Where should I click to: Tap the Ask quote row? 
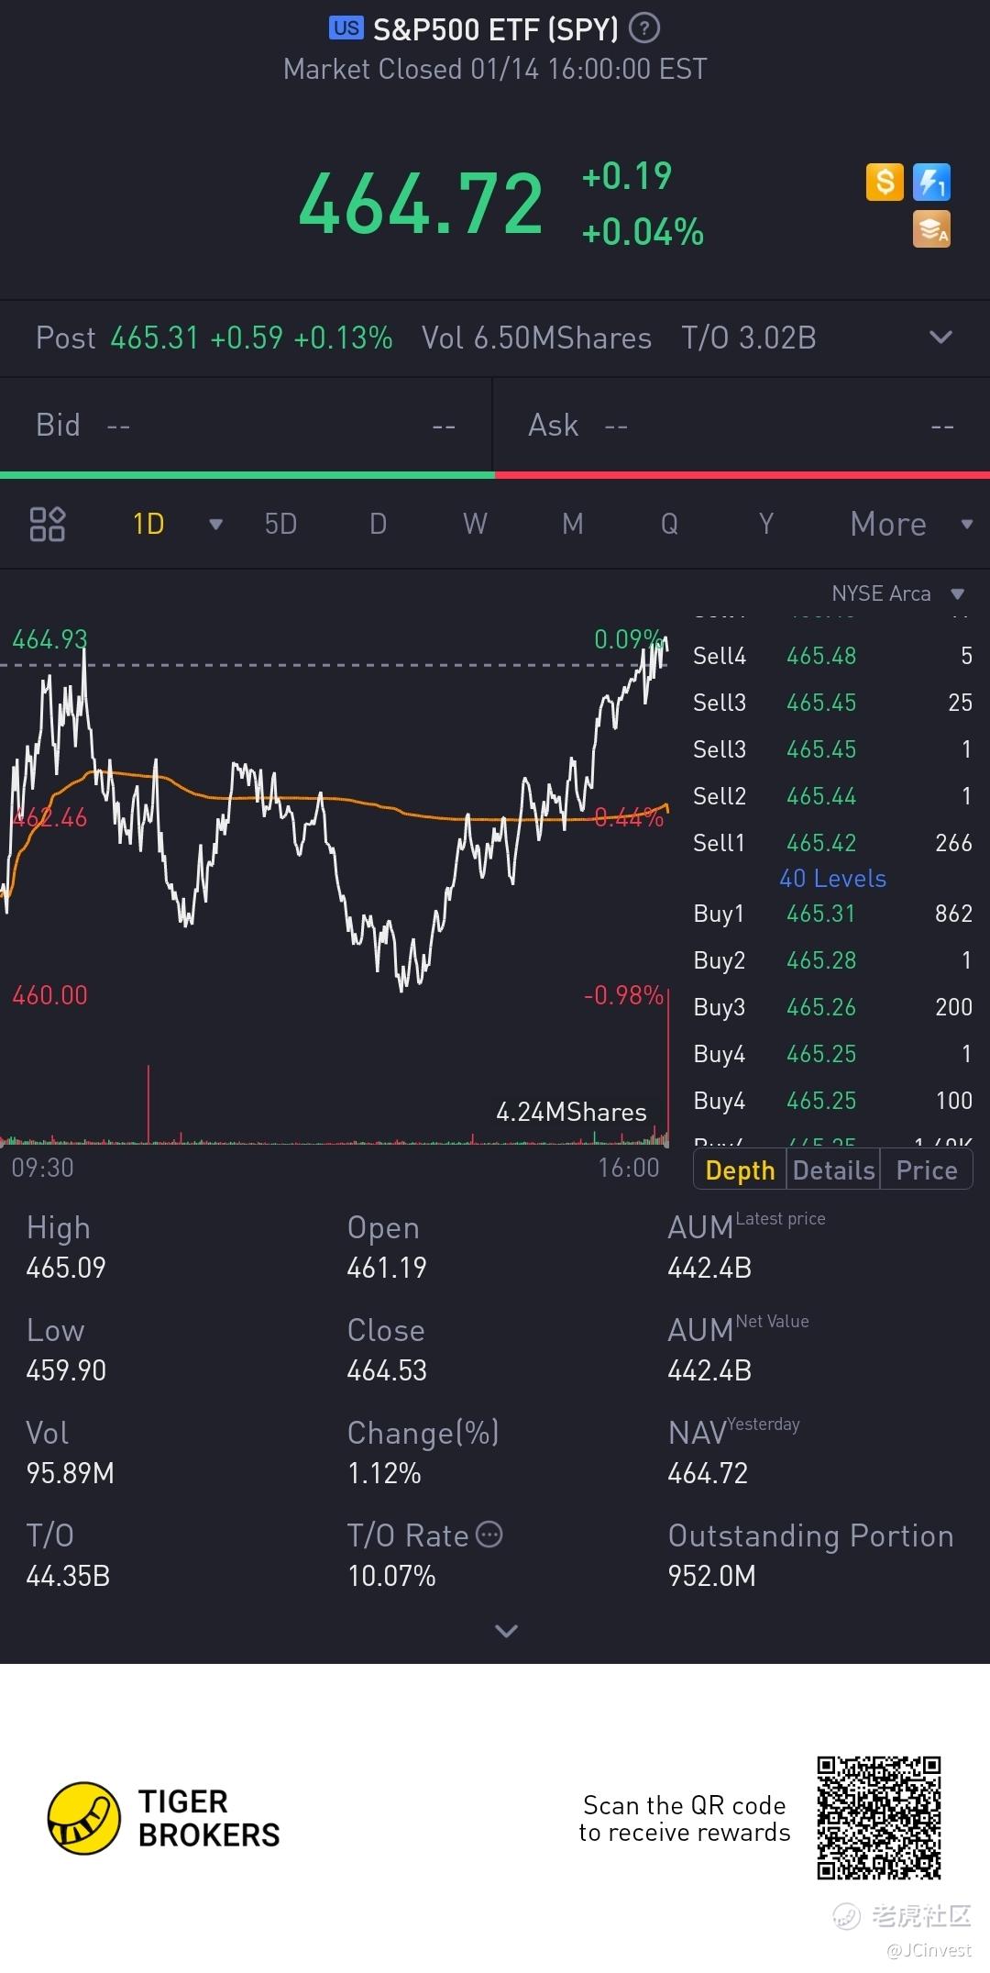[x=742, y=425]
